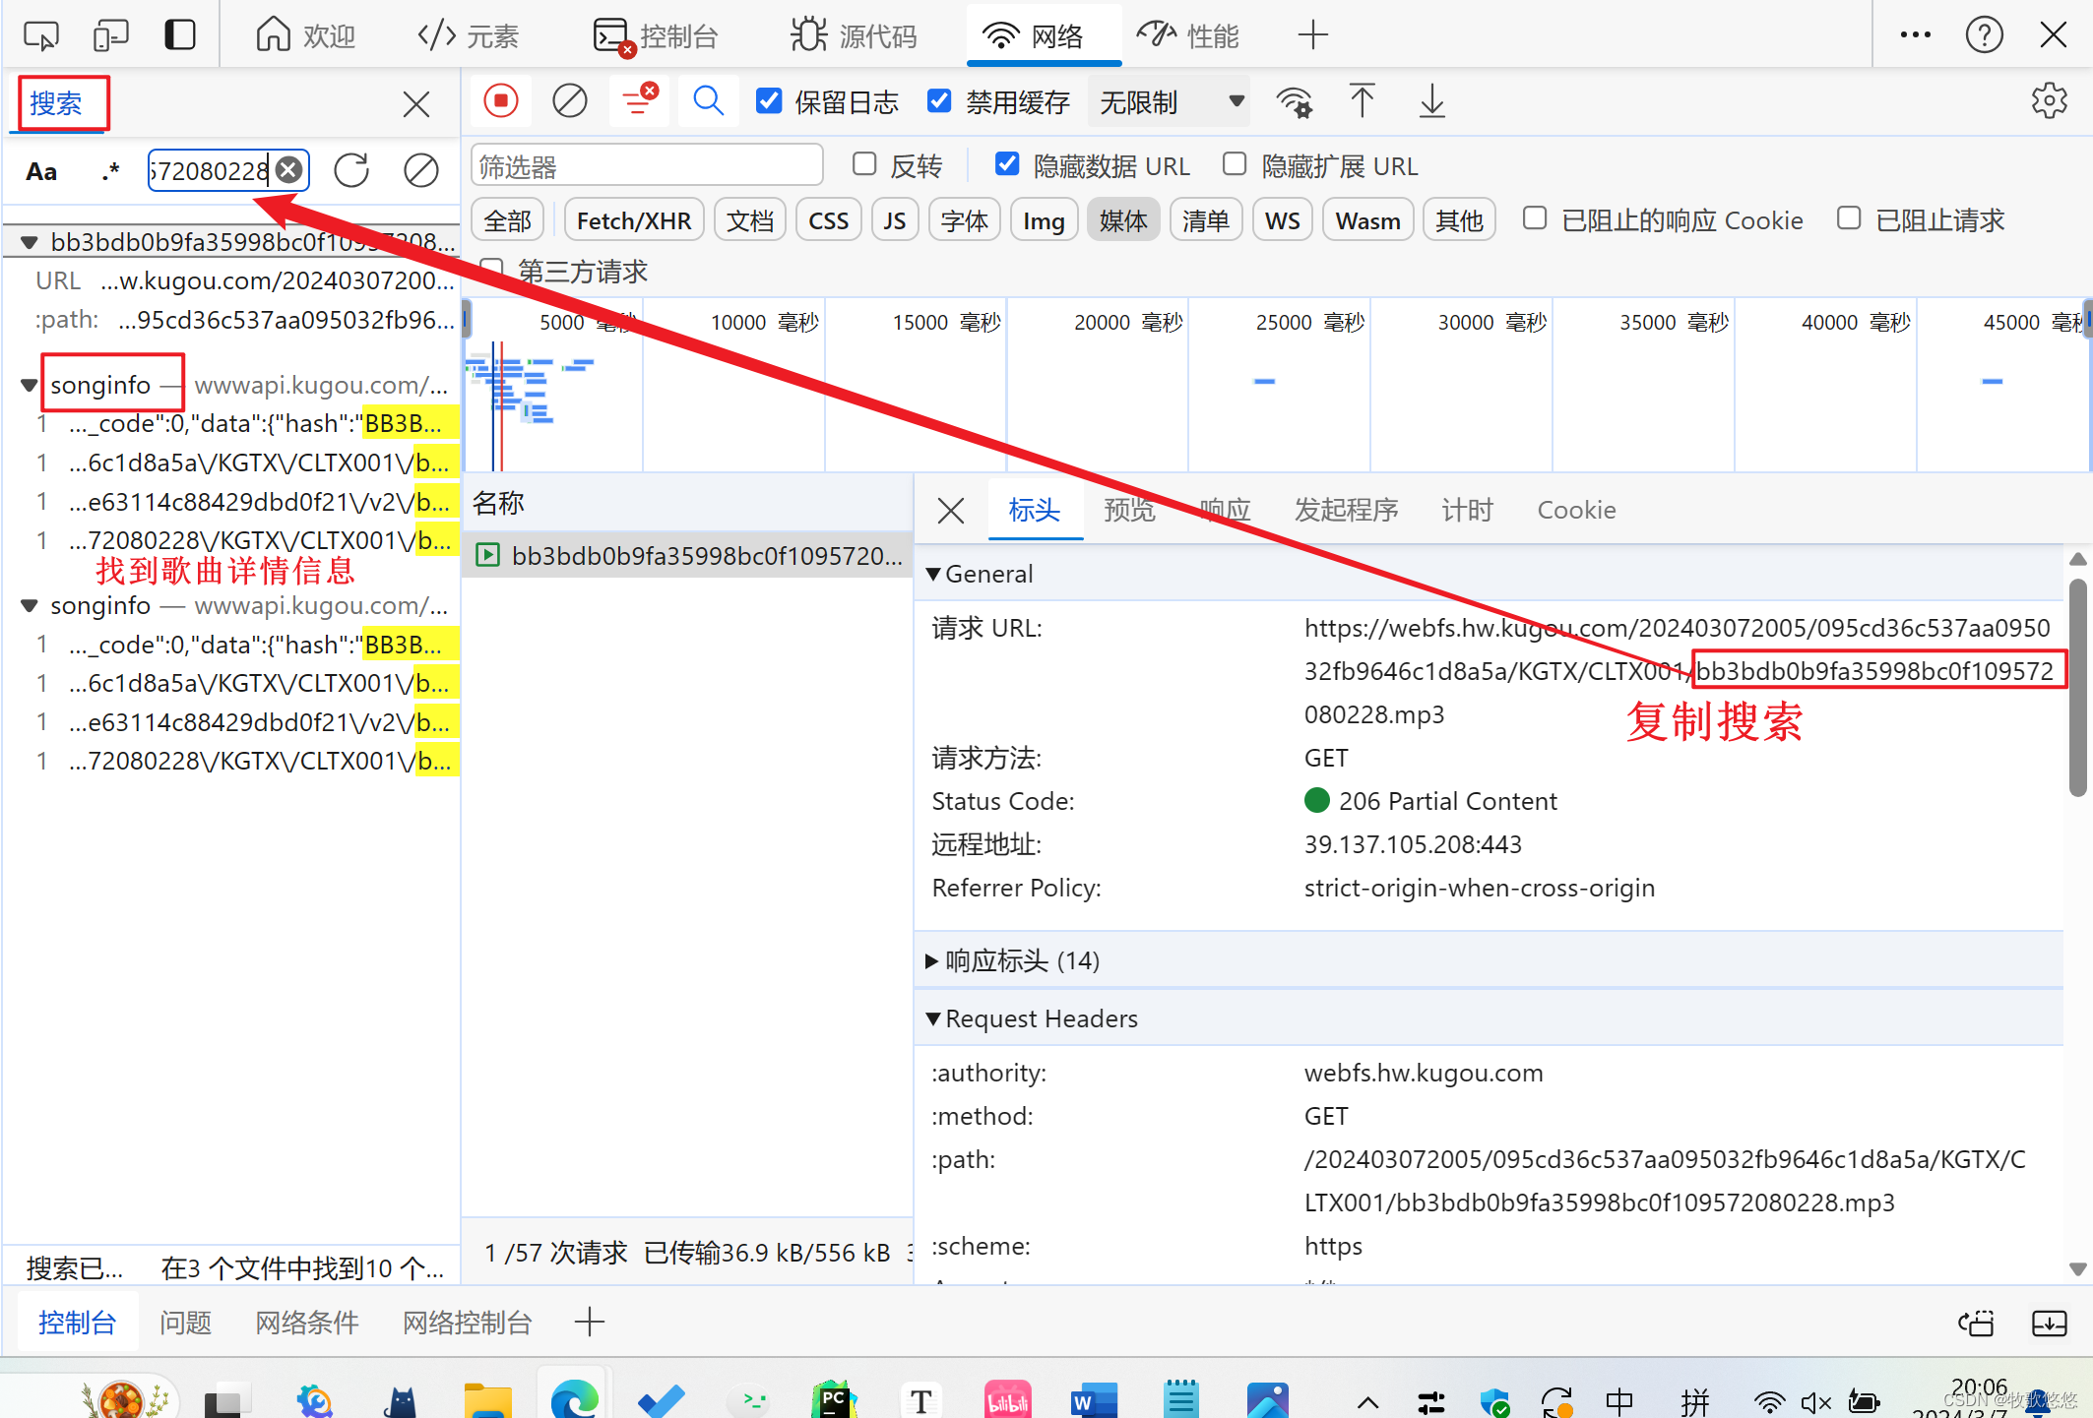Open network conditions wifi icon

[x=1294, y=101]
